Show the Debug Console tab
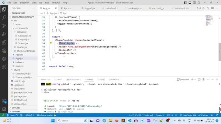This screenshot has height=124, width=221. [73, 80]
